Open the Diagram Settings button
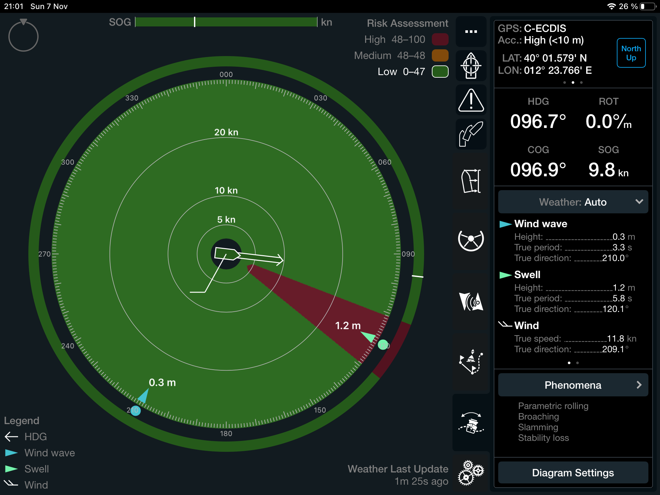Viewport: 660px width, 495px height. pyautogui.click(x=573, y=472)
